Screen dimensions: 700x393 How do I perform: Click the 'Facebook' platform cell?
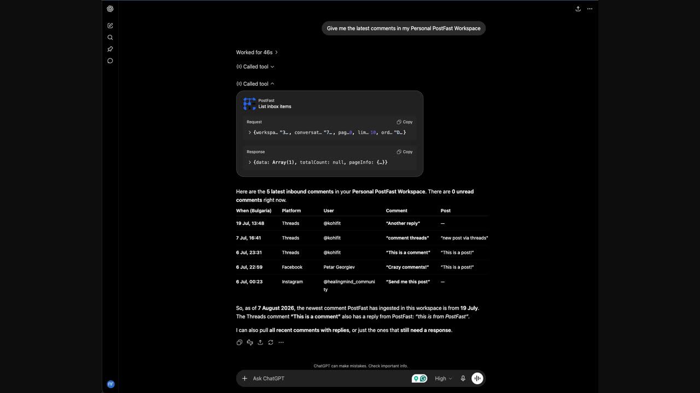(x=292, y=267)
